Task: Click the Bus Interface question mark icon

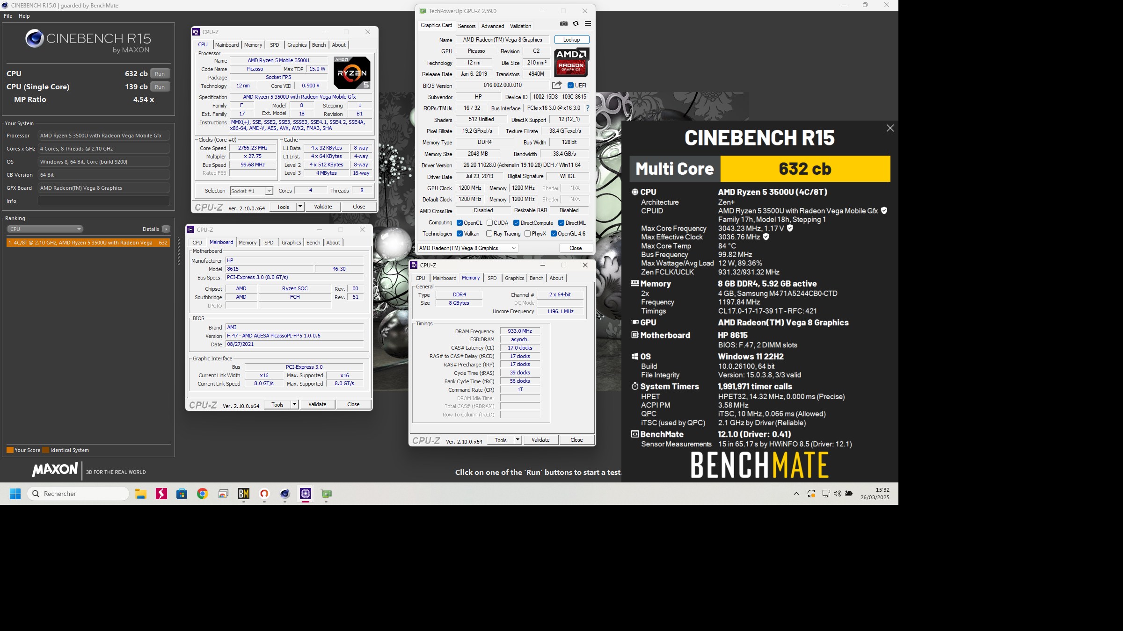Action: click(588, 108)
